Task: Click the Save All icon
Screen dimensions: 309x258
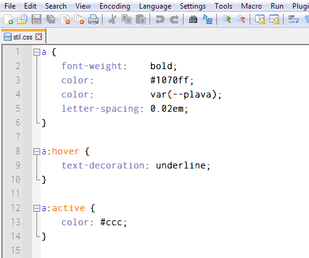Action: coord(51,20)
